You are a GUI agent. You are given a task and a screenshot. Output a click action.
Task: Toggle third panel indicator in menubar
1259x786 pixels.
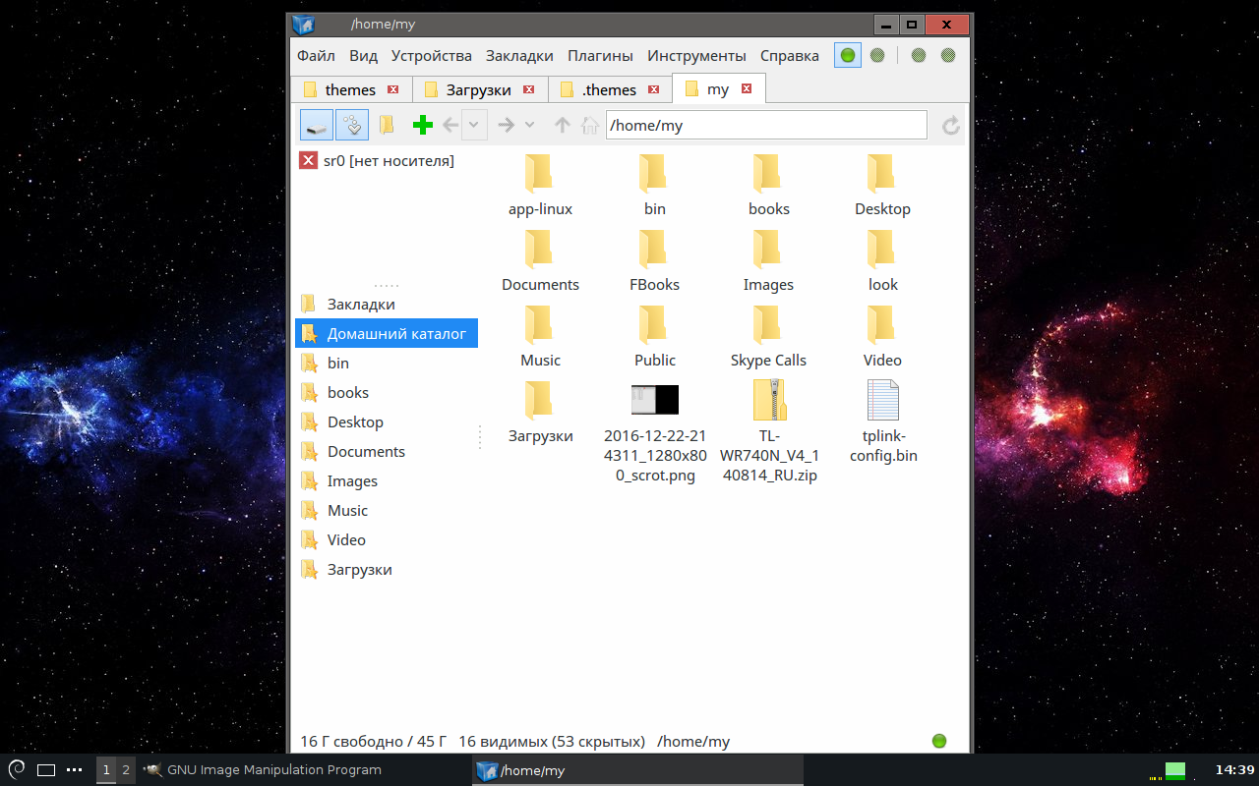point(919,55)
